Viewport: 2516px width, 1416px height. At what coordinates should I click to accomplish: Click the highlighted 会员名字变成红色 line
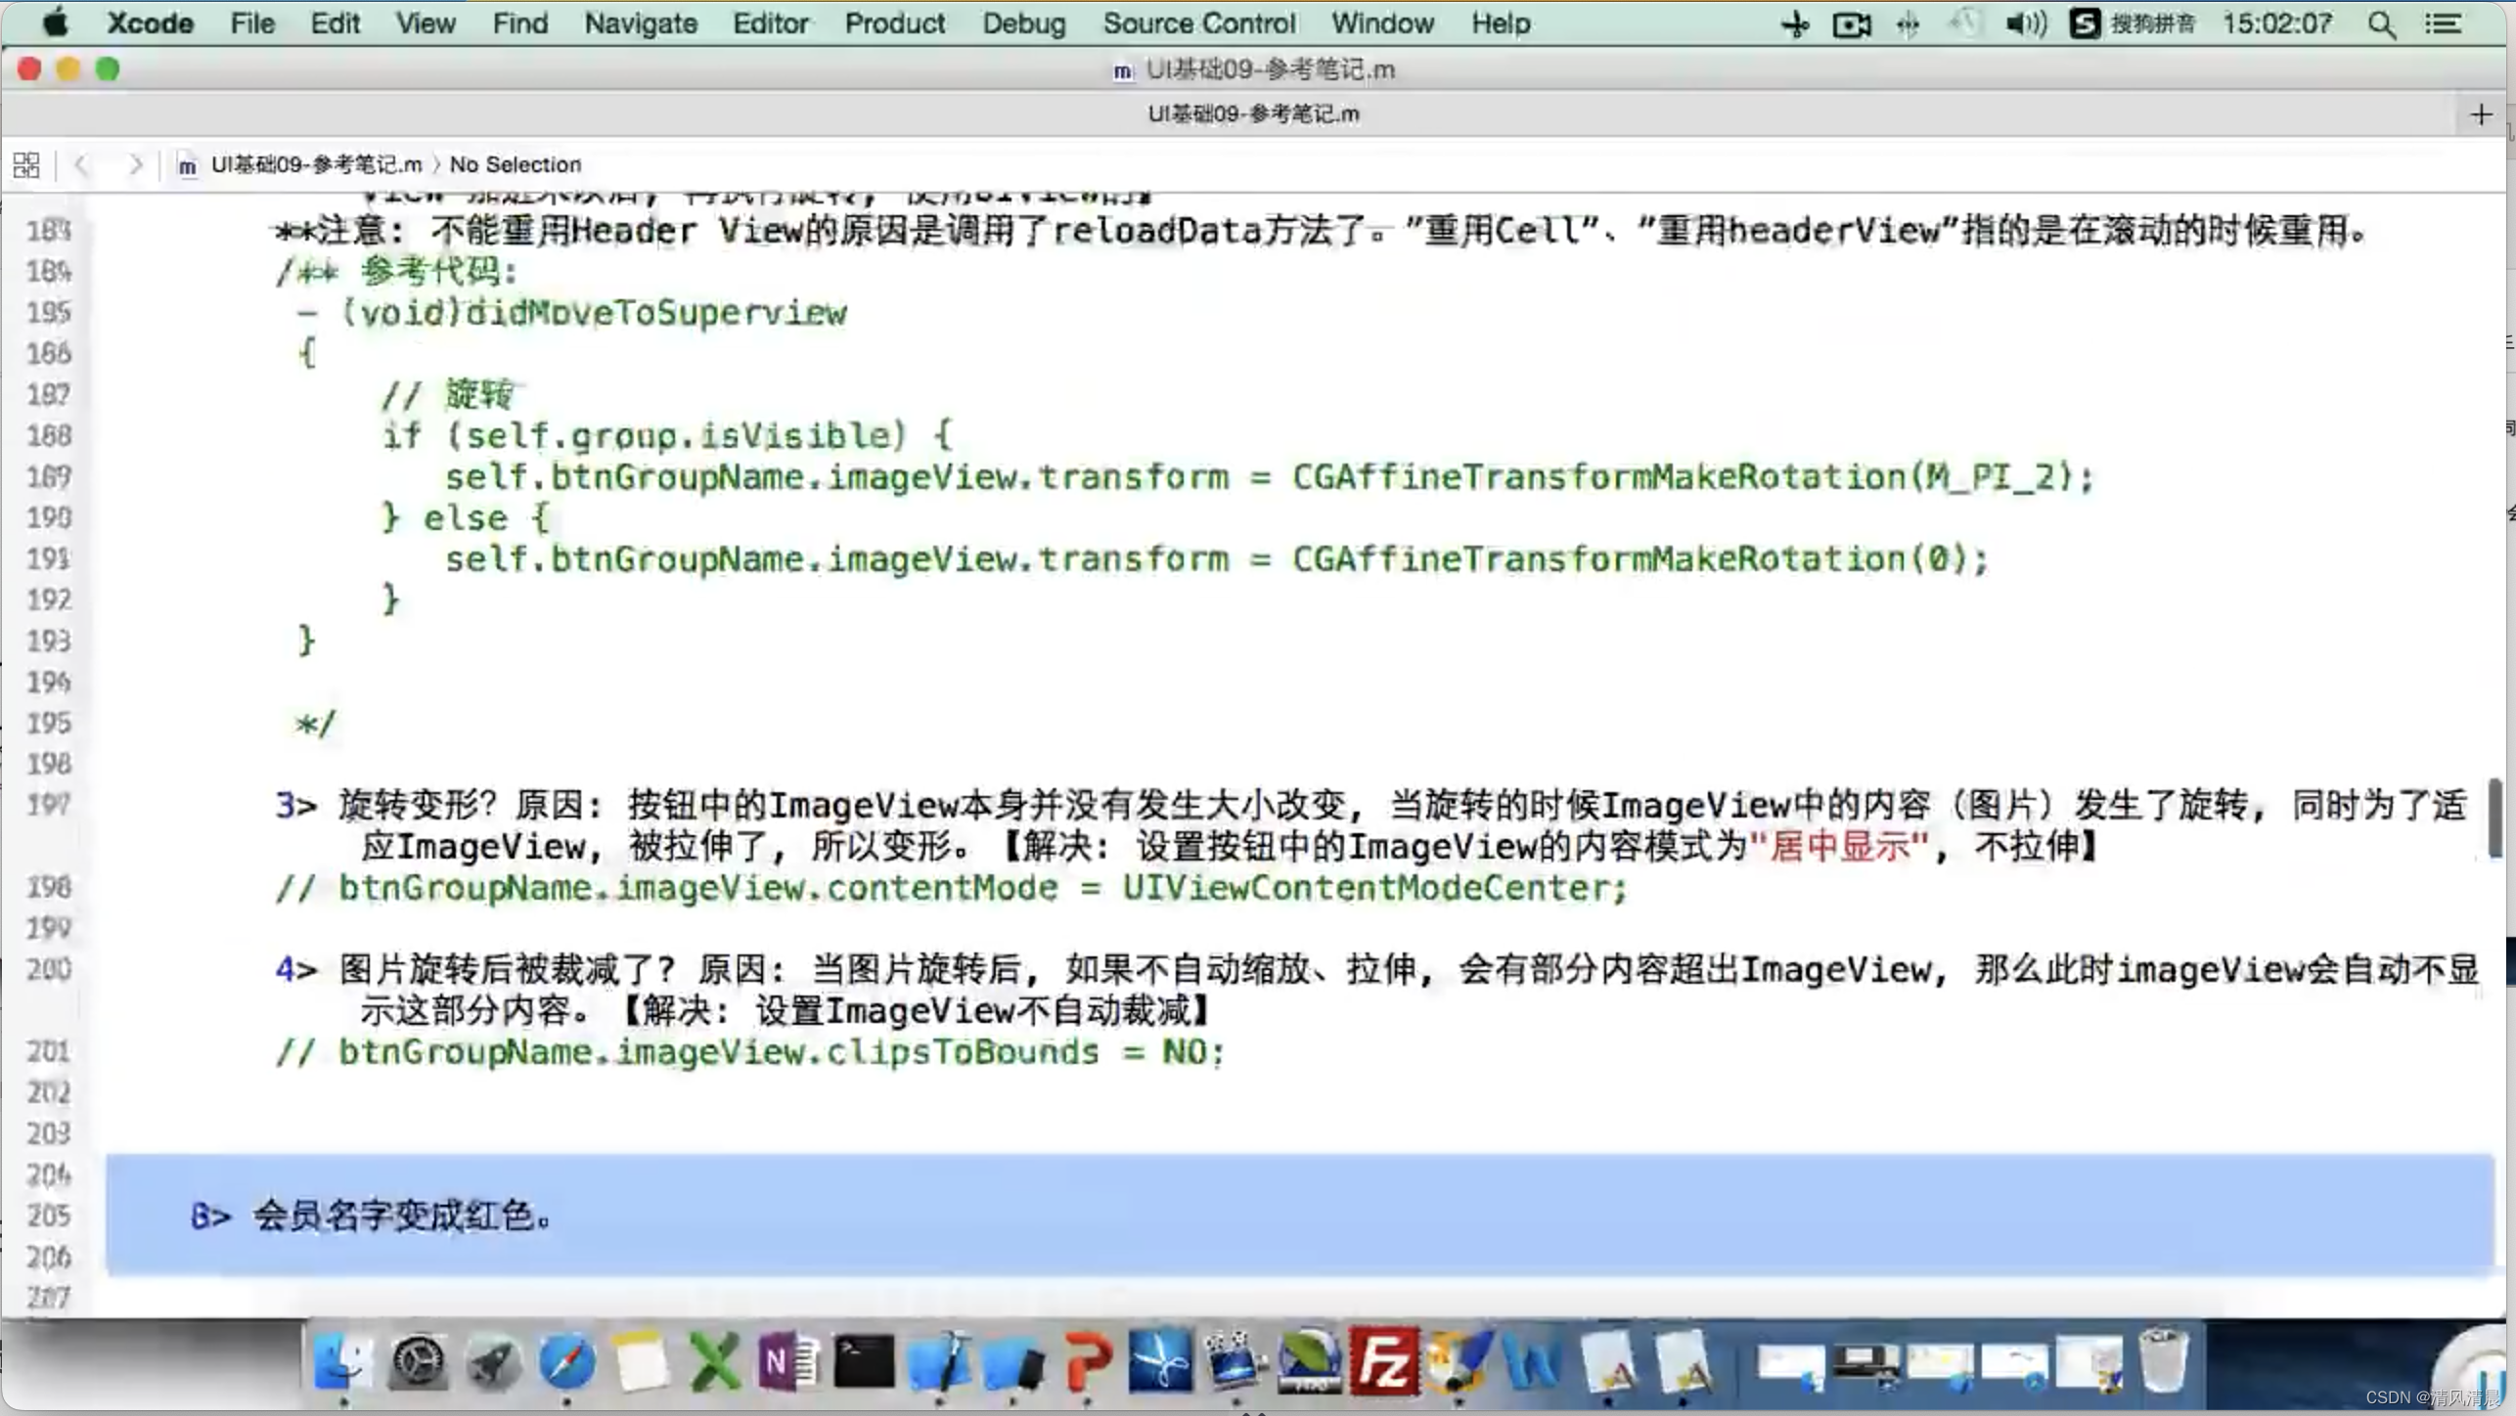(x=1299, y=1216)
